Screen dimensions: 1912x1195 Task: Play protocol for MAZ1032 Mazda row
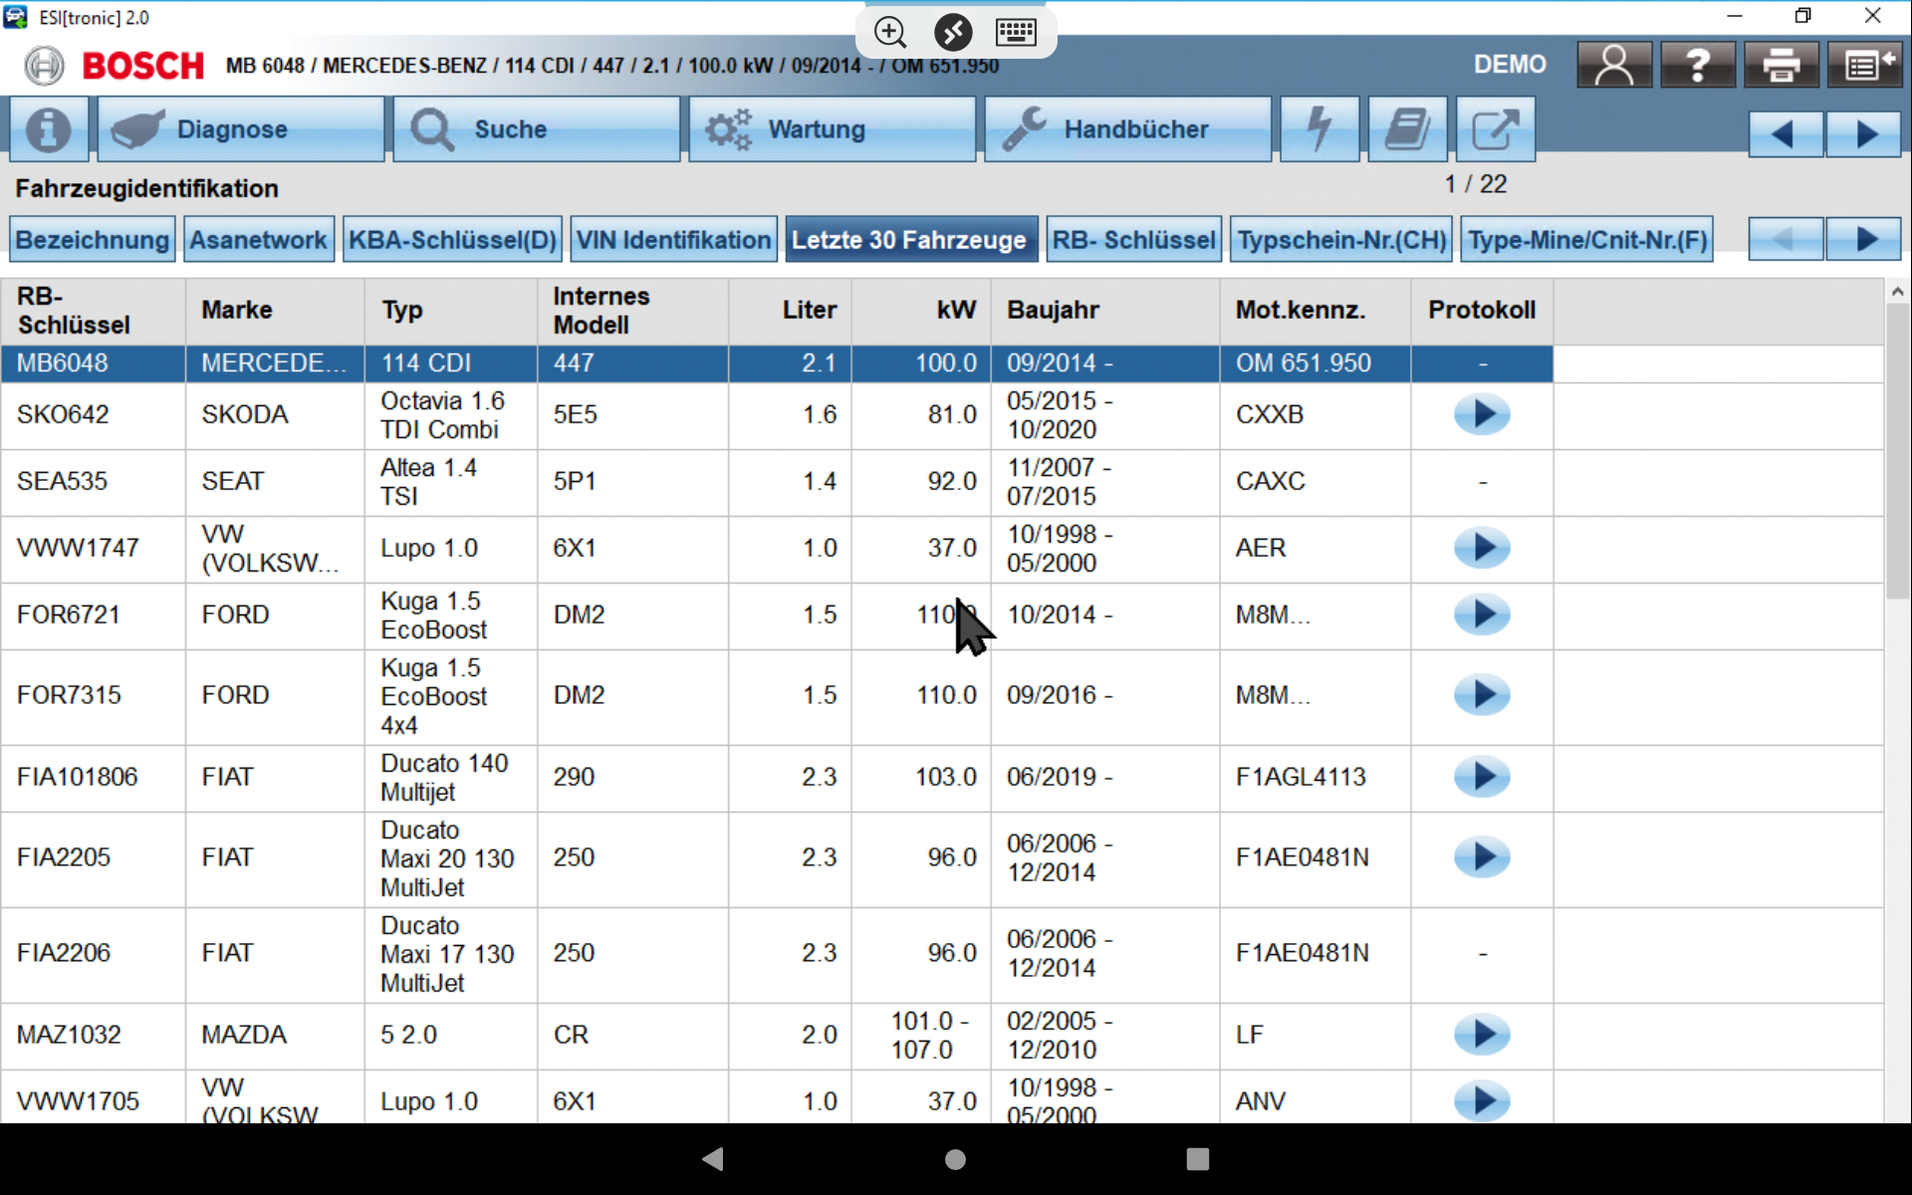pos(1482,1036)
